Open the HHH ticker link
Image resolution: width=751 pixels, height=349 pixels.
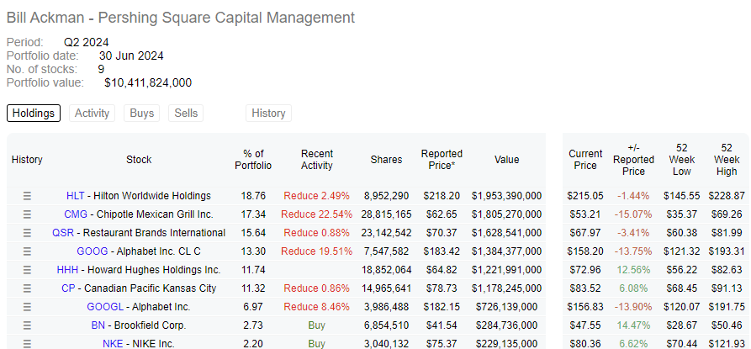67,270
